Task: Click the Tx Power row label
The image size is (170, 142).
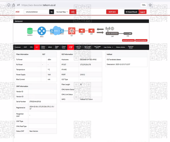Action: (x=19, y=60)
